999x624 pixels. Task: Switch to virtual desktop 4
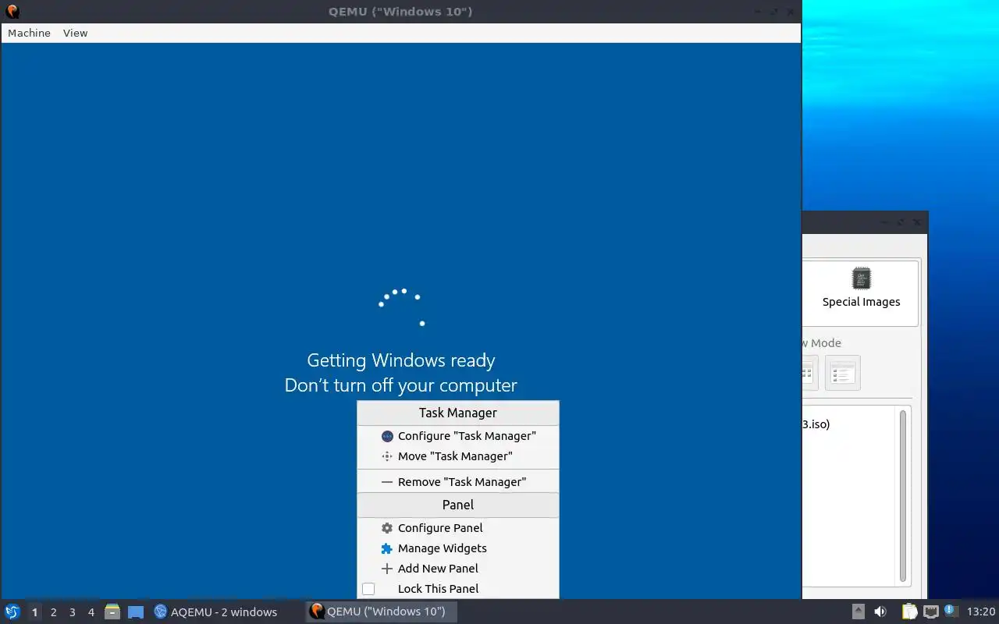click(91, 612)
